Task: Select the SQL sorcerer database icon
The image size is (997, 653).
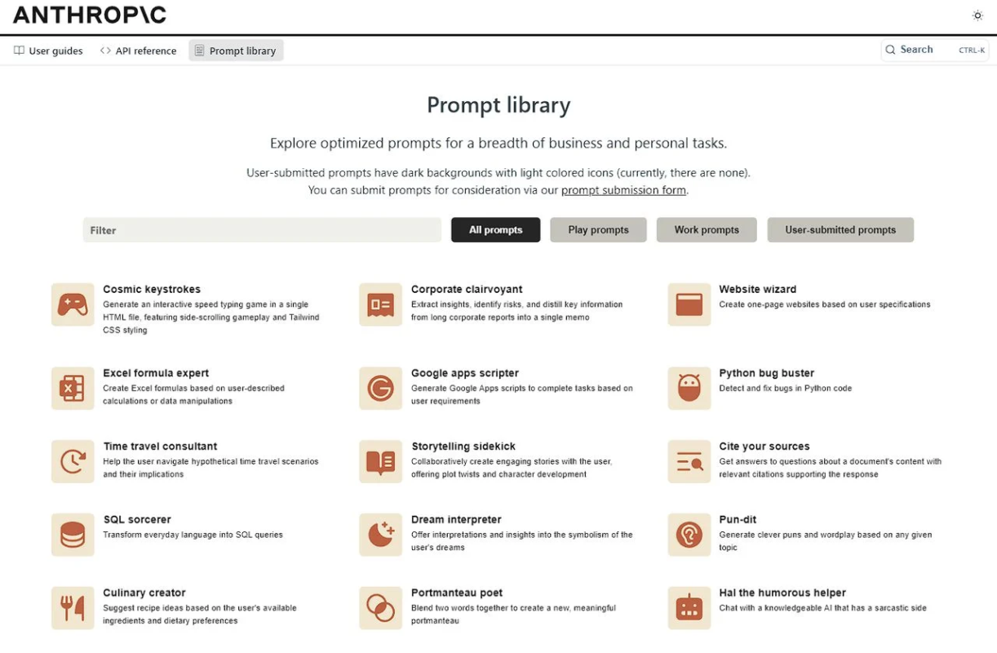Action: [73, 535]
